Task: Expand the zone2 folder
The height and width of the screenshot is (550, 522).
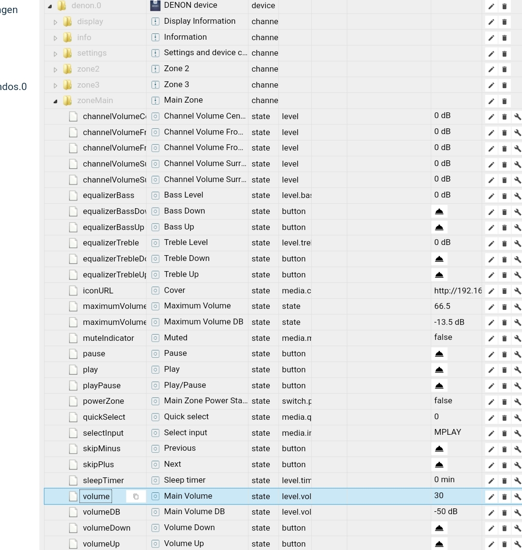Action: click(x=55, y=69)
